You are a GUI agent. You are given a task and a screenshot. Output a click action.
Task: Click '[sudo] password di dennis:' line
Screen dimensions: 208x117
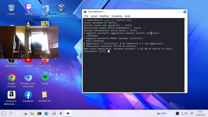pyautogui.click(x=100, y=23)
